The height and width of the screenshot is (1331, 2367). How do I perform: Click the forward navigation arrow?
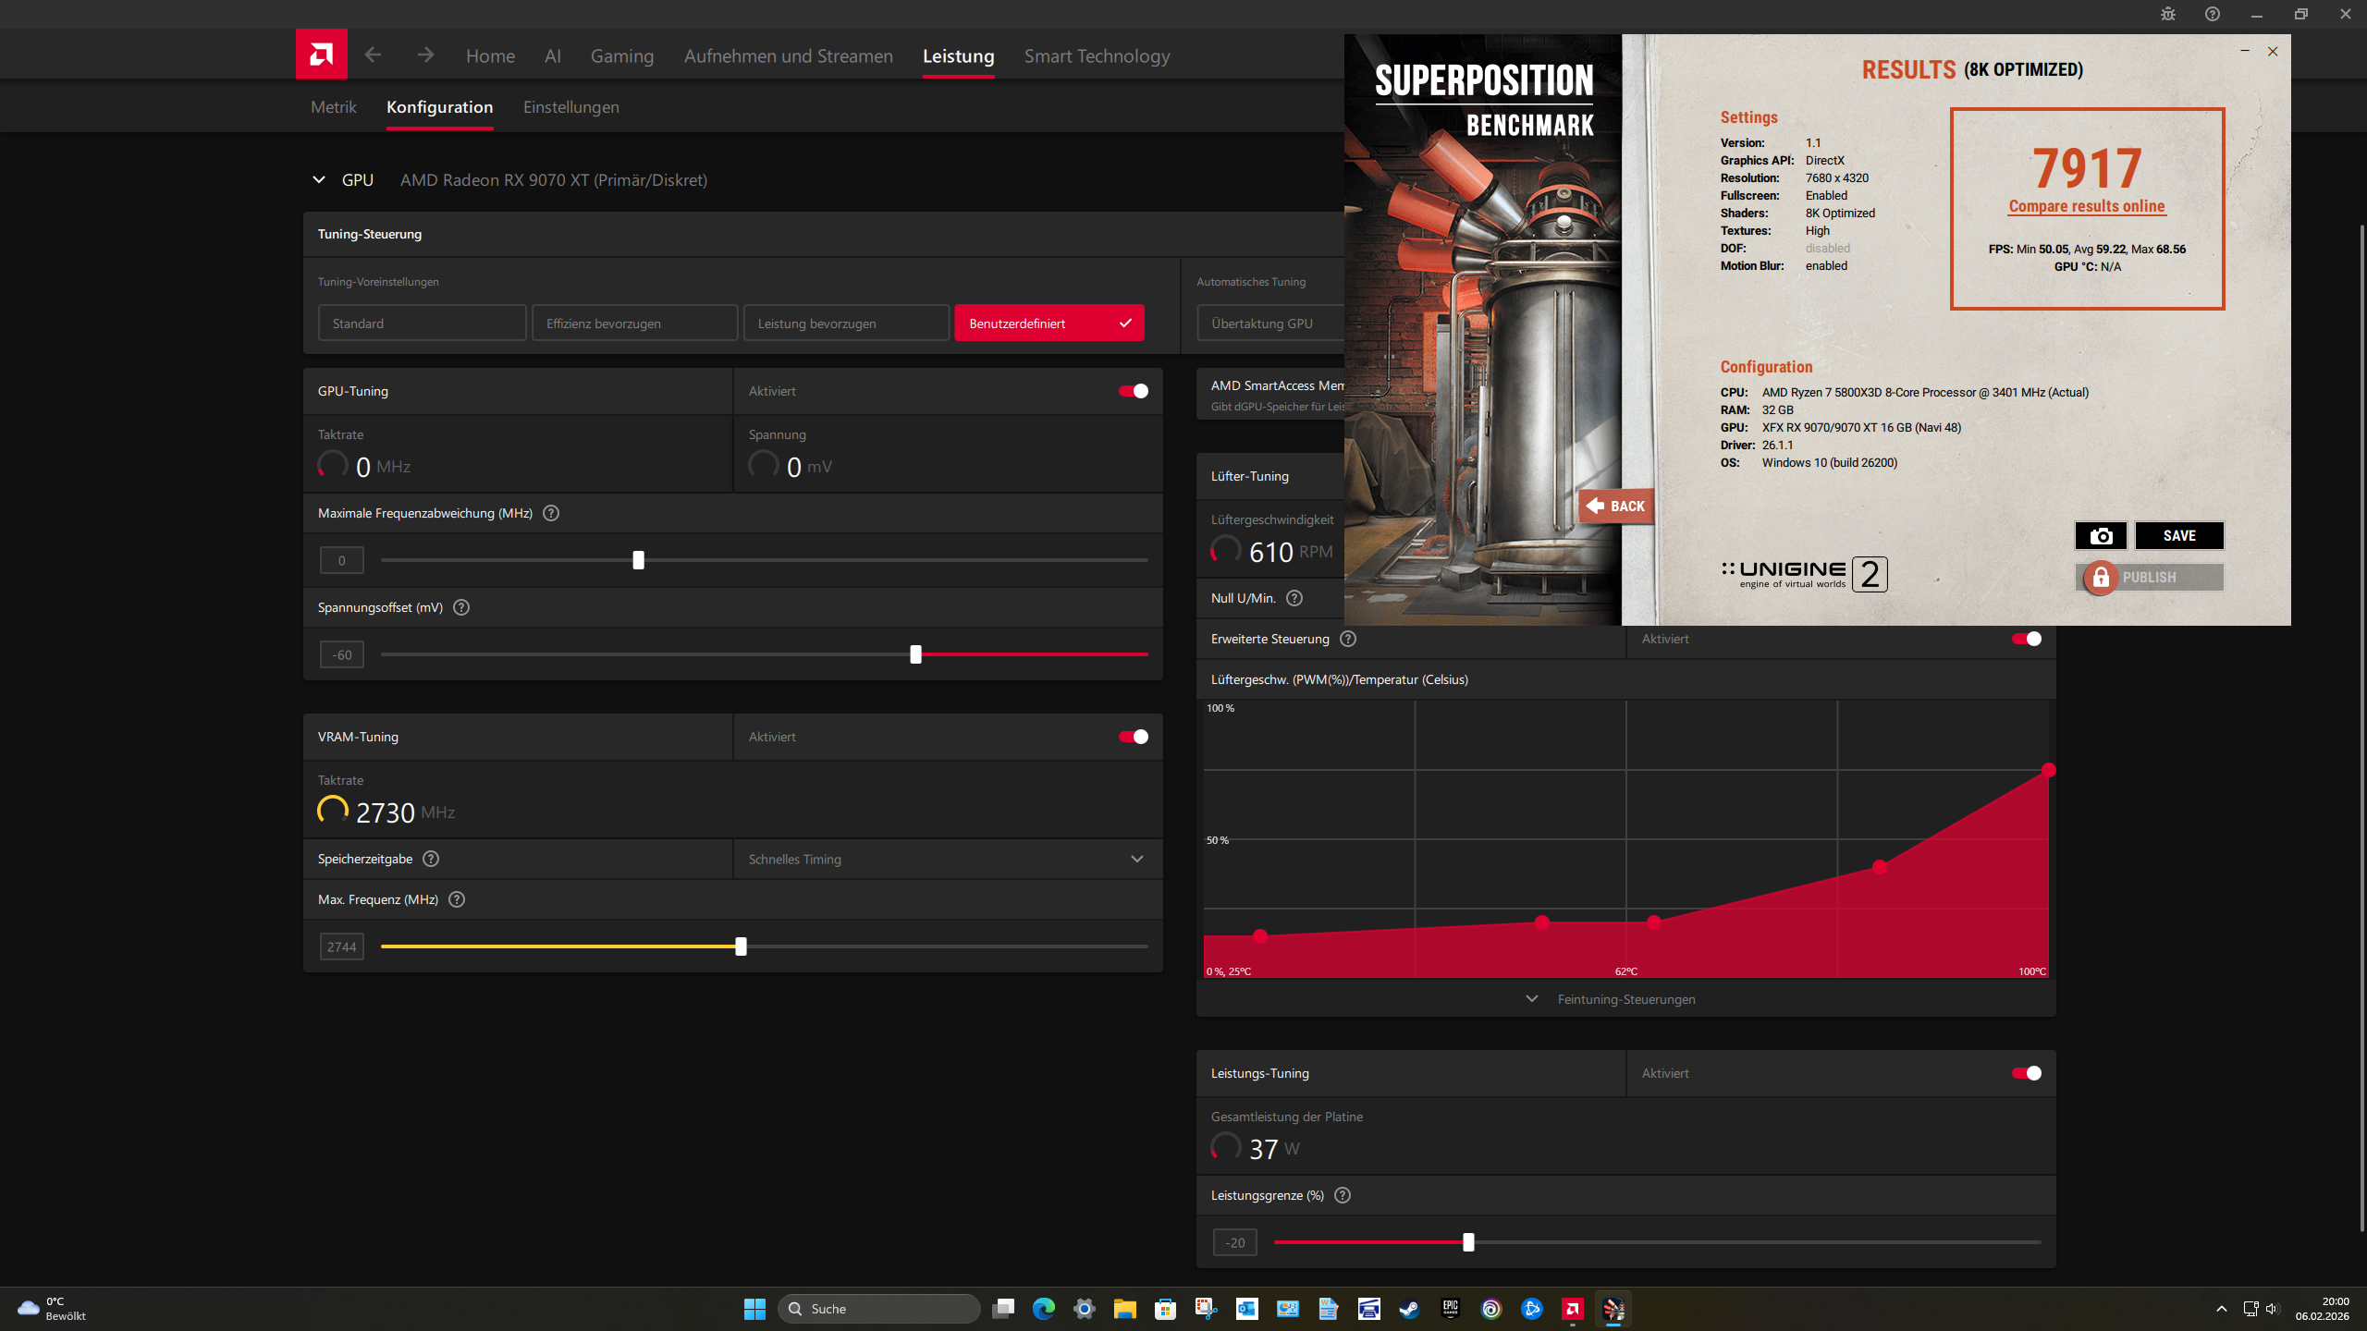425,55
